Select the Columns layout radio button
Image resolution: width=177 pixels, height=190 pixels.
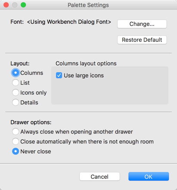(x=16, y=73)
